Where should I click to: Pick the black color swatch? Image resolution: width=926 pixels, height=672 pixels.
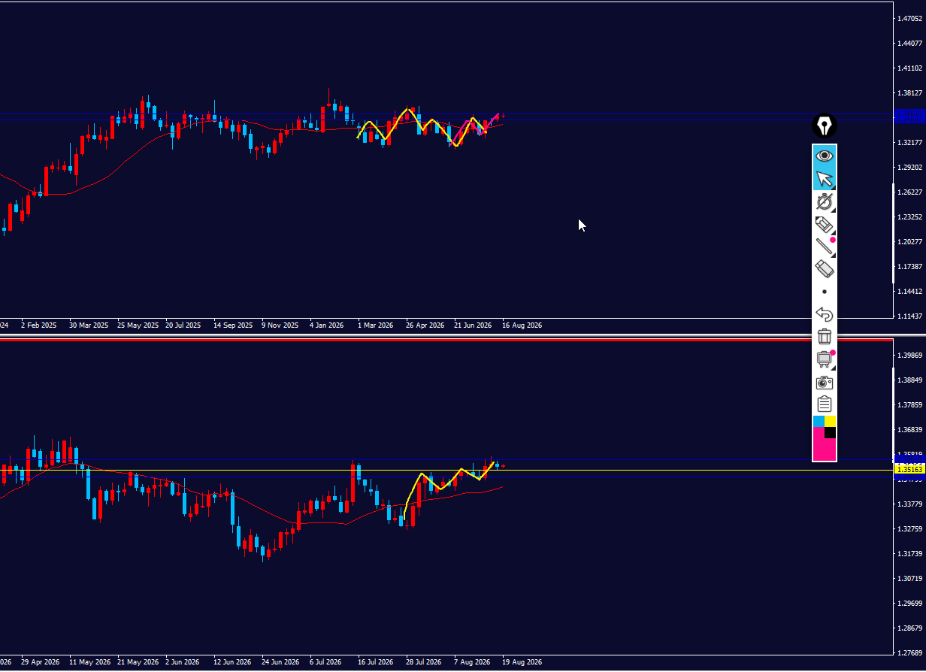[831, 432]
